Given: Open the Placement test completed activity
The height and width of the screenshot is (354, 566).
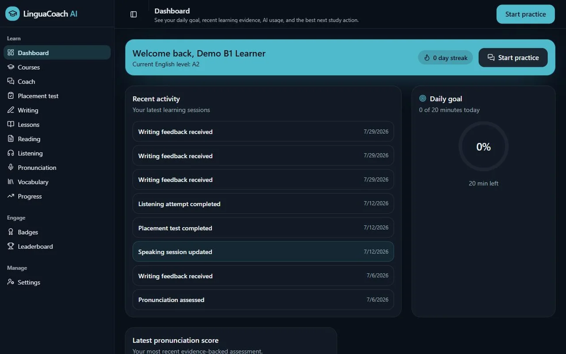Looking at the screenshot, I should point(263,228).
